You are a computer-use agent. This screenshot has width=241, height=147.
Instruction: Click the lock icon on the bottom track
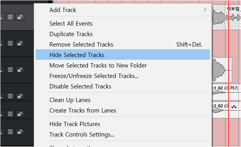tap(20, 132)
